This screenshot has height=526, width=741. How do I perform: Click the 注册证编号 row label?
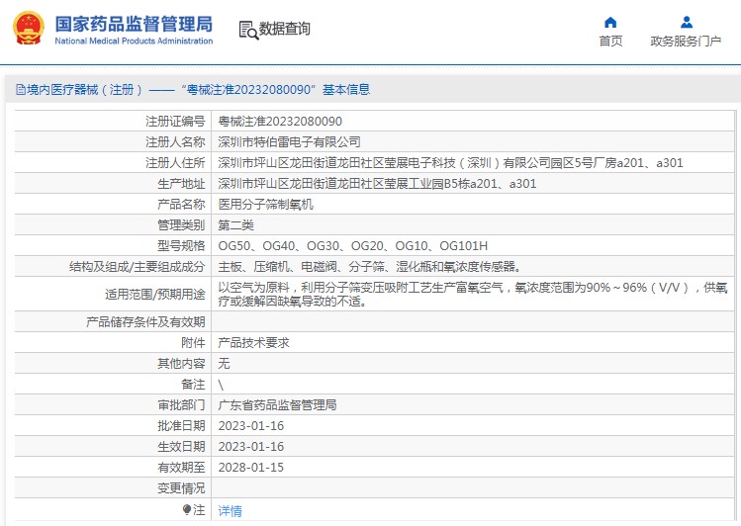[x=175, y=122]
